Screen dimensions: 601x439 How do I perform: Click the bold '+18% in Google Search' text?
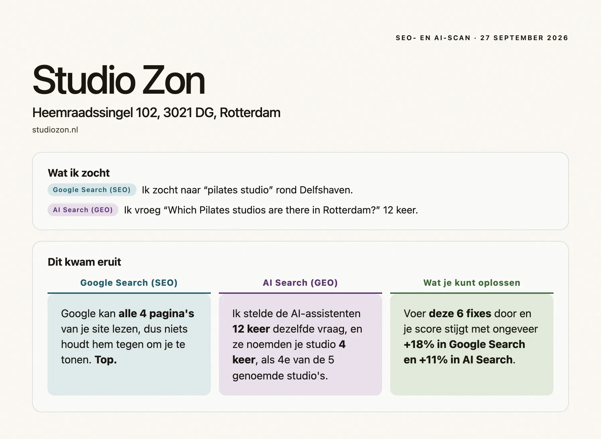[x=464, y=344]
